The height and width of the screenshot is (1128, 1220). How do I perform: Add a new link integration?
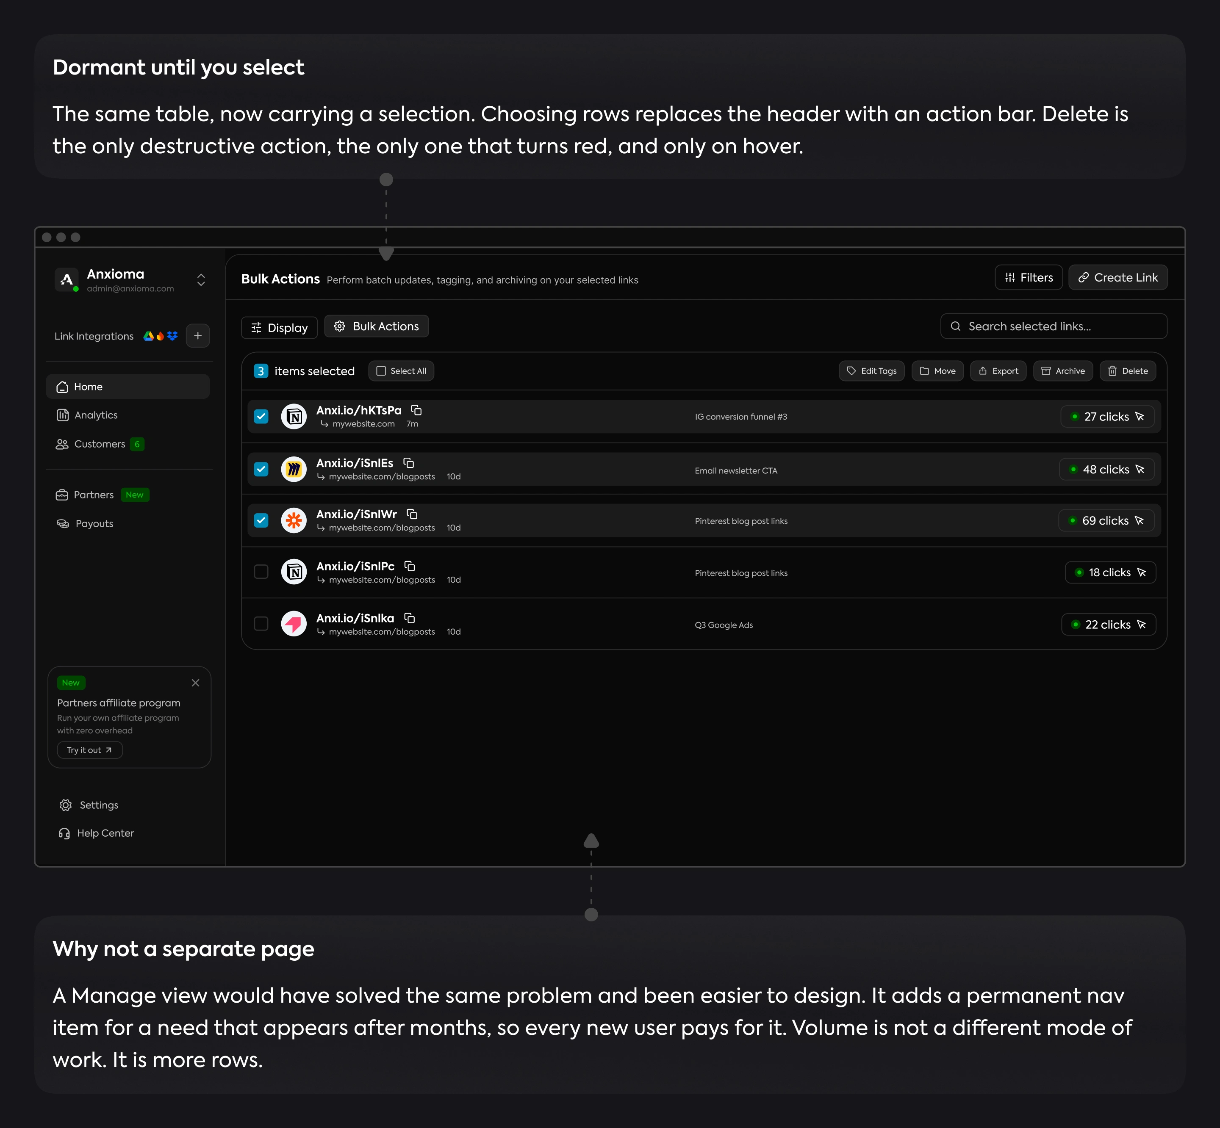click(x=198, y=336)
